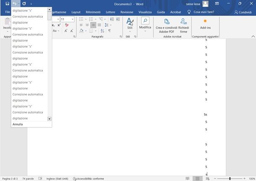Click Crea e condividi Adobe PDF

pos(166,25)
